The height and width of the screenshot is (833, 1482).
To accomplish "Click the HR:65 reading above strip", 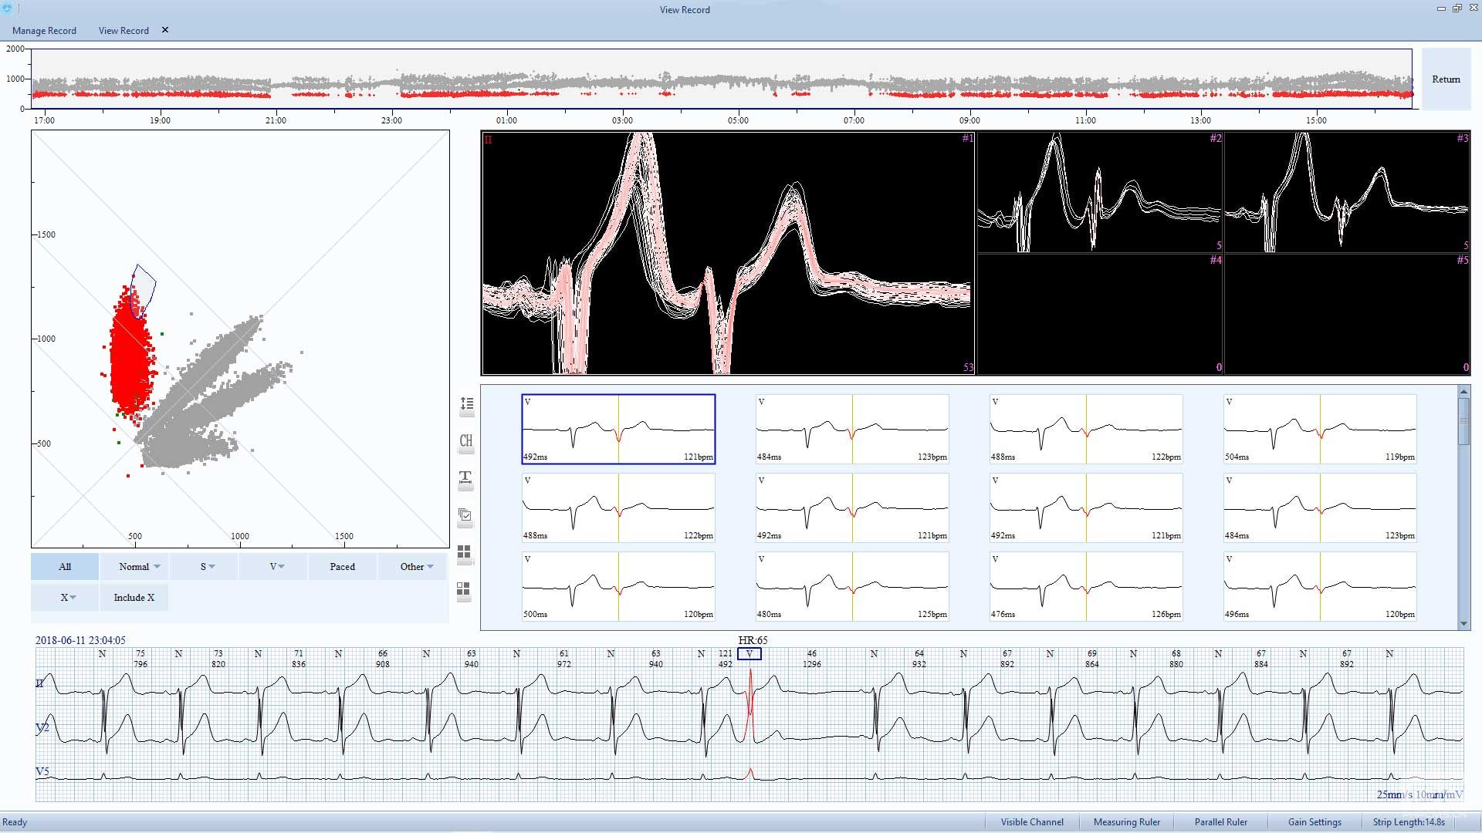I will 753,640.
